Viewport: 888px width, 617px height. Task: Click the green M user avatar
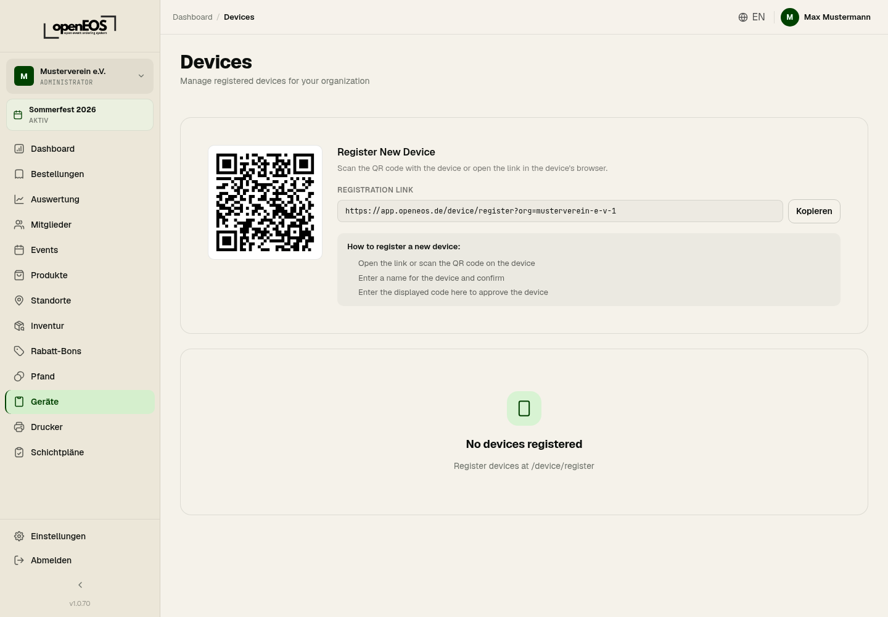[x=790, y=17]
